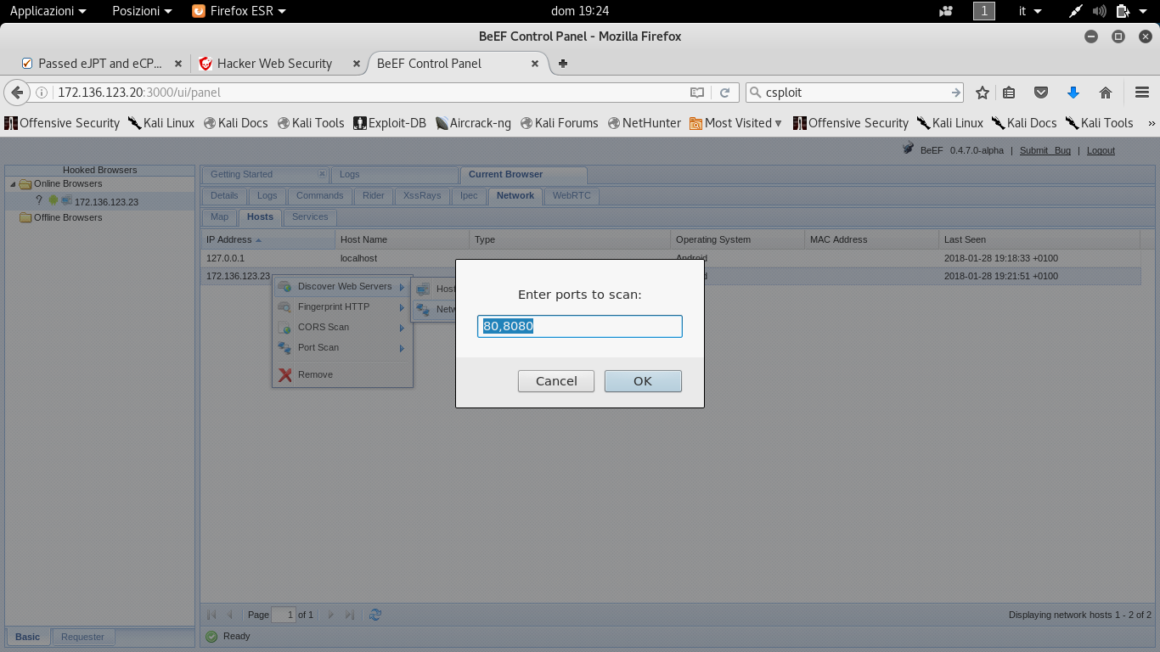
Task: Open the Network Map sub-tab
Action: tap(219, 216)
